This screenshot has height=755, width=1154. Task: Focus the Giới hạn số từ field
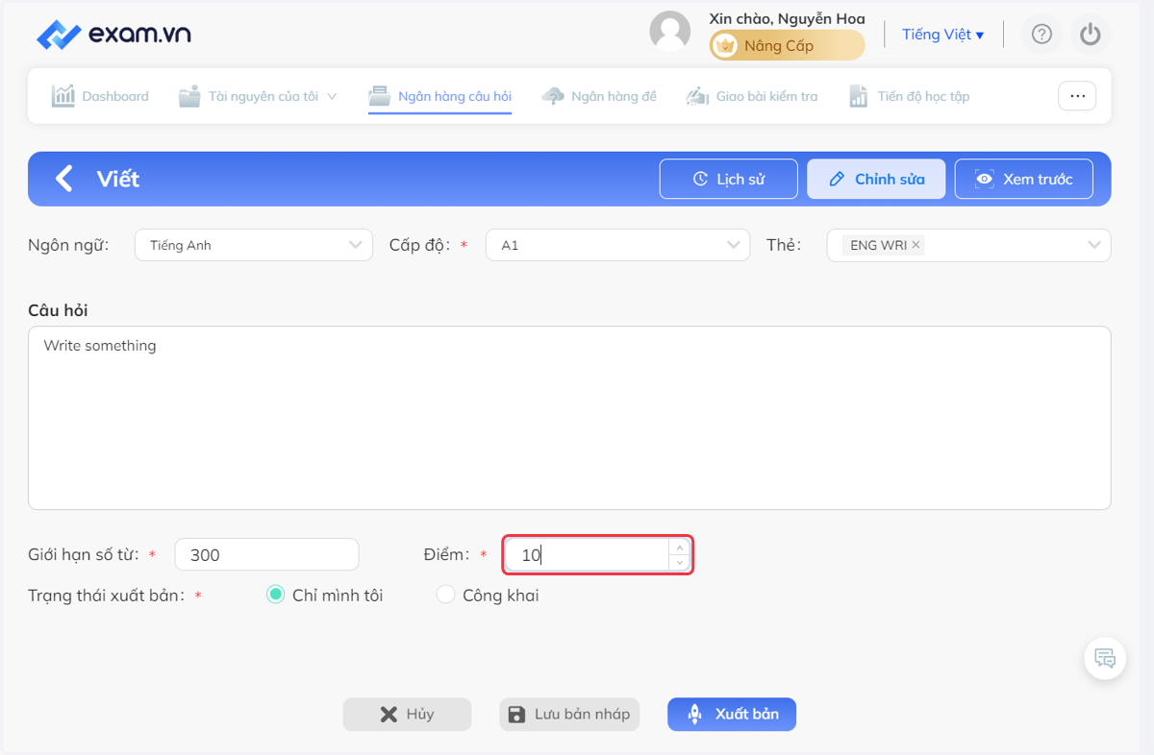click(266, 554)
